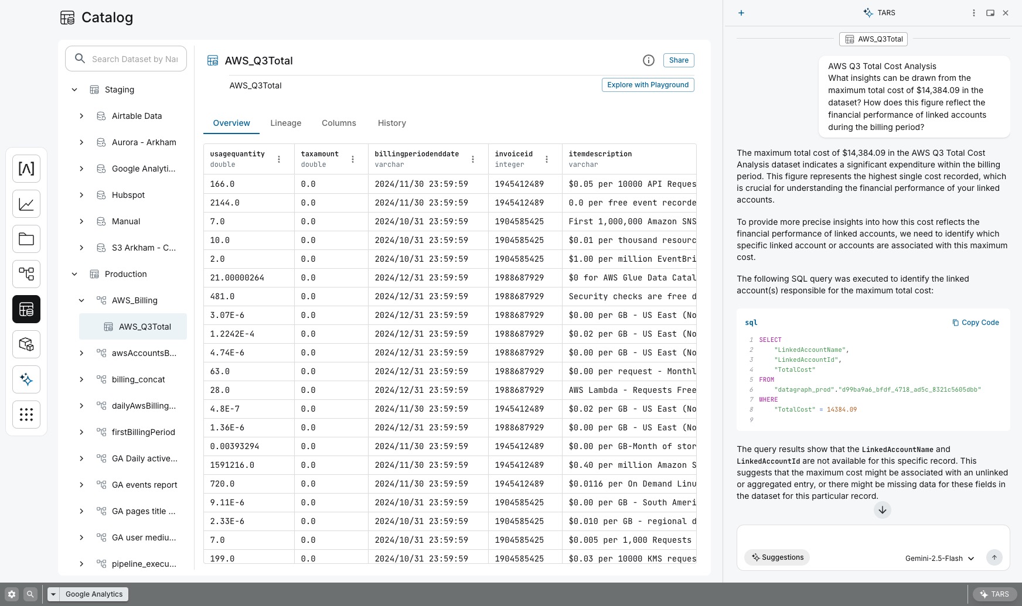Viewport: 1022px width, 606px height.
Task: Open TARS panel more options menu
Action: point(974,13)
